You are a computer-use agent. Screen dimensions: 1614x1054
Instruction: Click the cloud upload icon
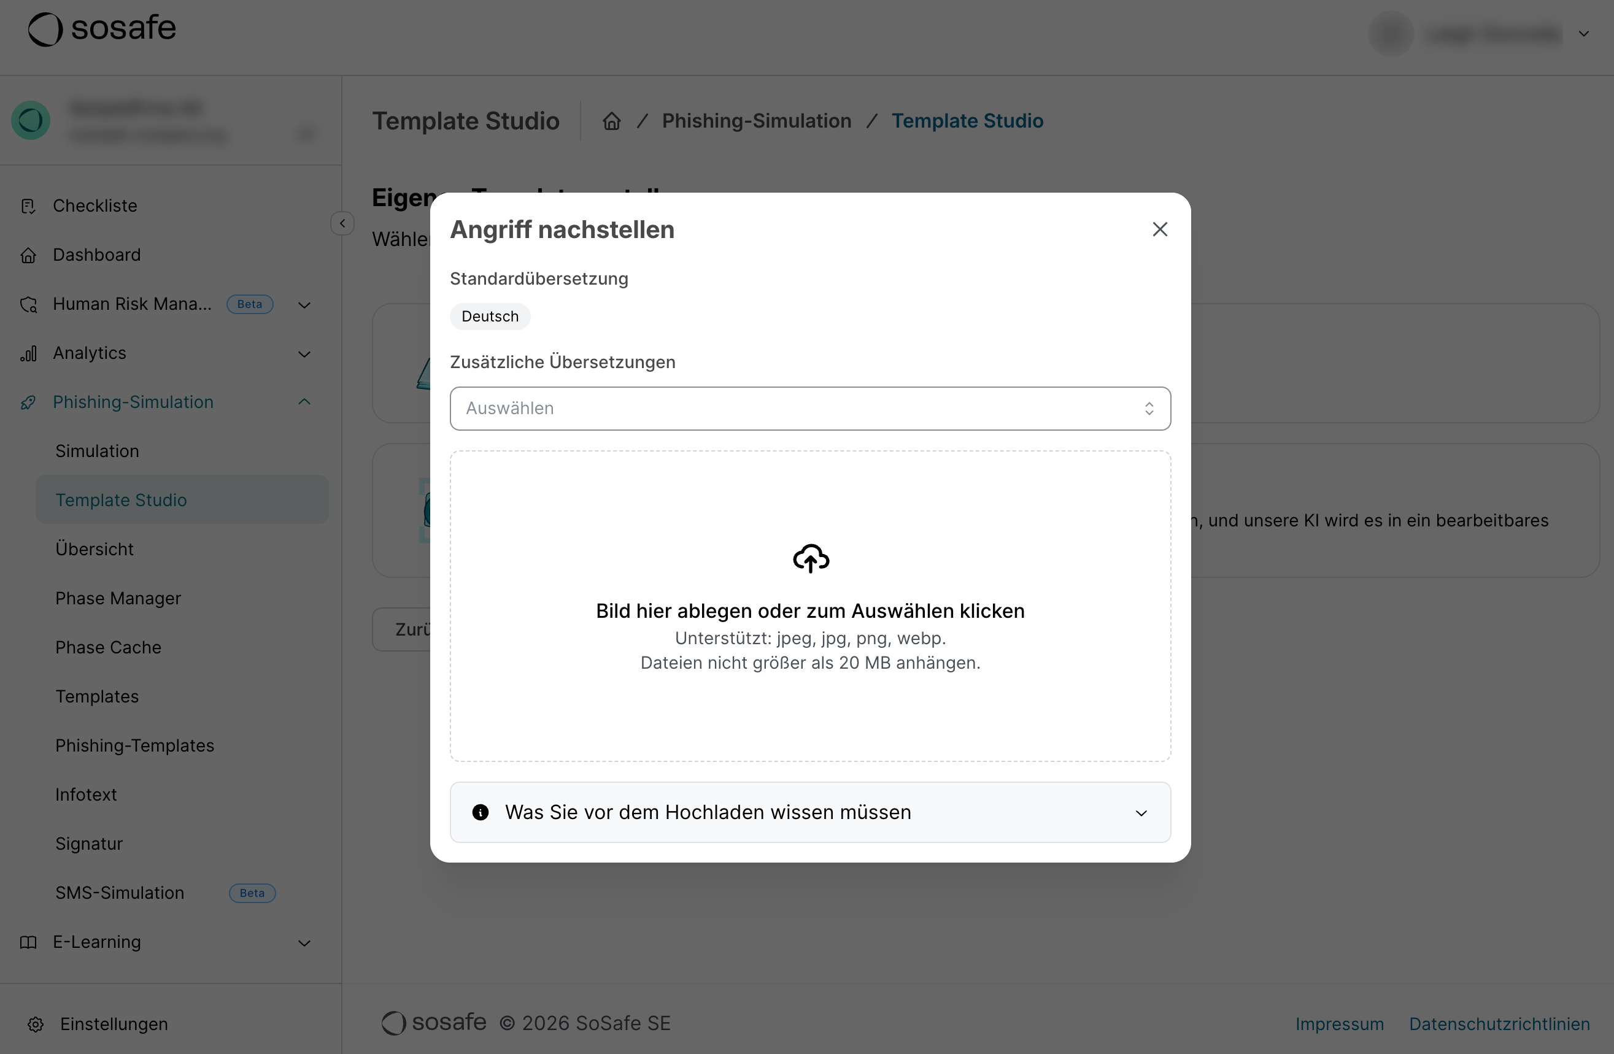tap(811, 558)
